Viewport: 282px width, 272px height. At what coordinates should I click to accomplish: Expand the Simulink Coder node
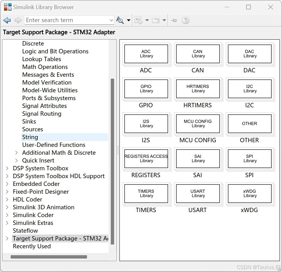pos(7,215)
